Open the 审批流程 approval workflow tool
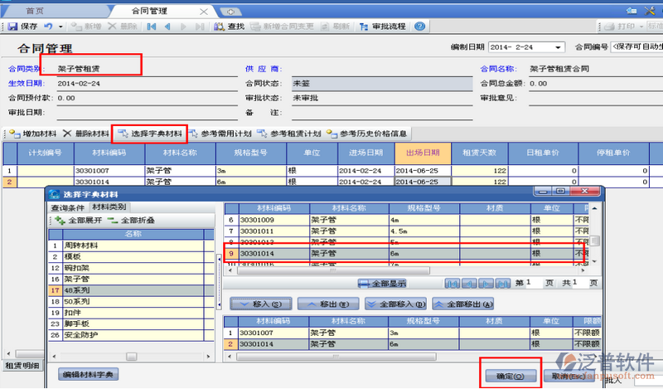663x389 pixels. pyautogui.click(x=384, y=27)
